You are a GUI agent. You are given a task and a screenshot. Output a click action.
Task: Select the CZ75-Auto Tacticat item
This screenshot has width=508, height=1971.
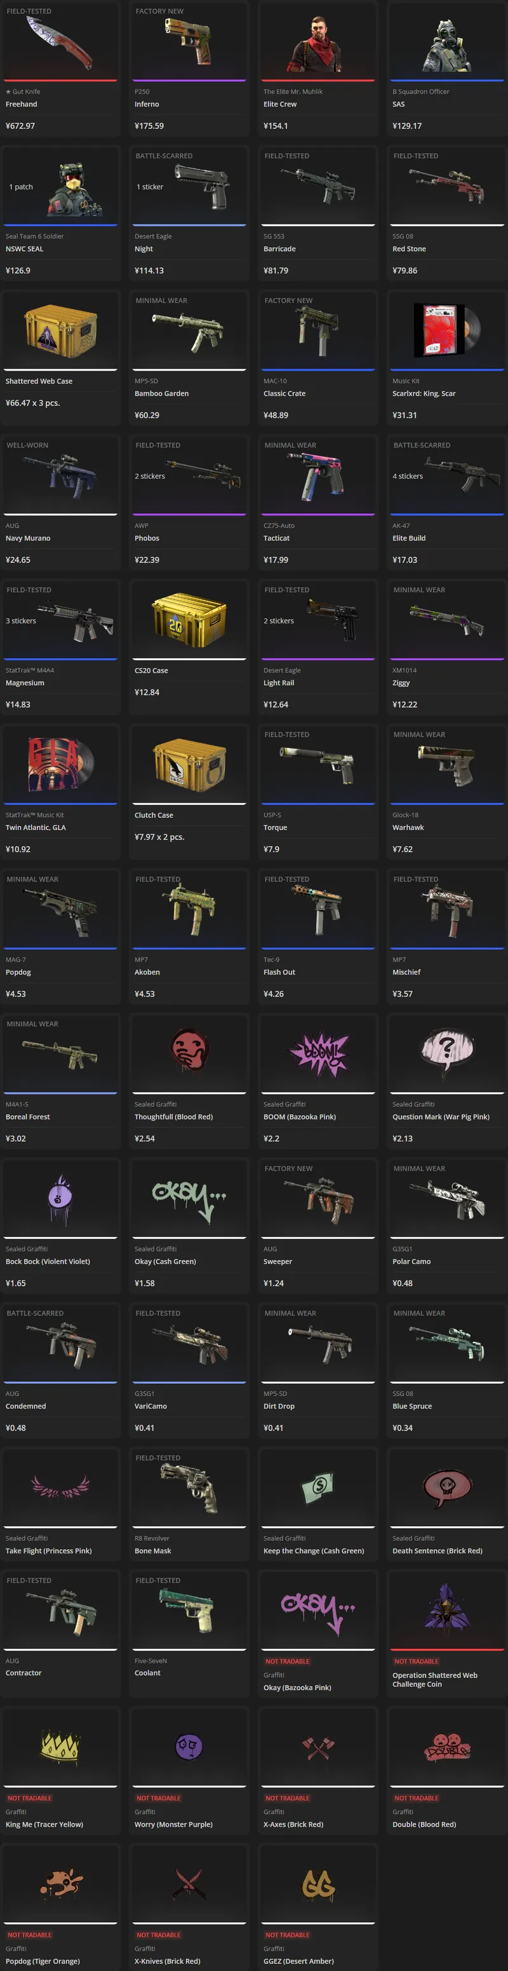[x=318, y=502]
